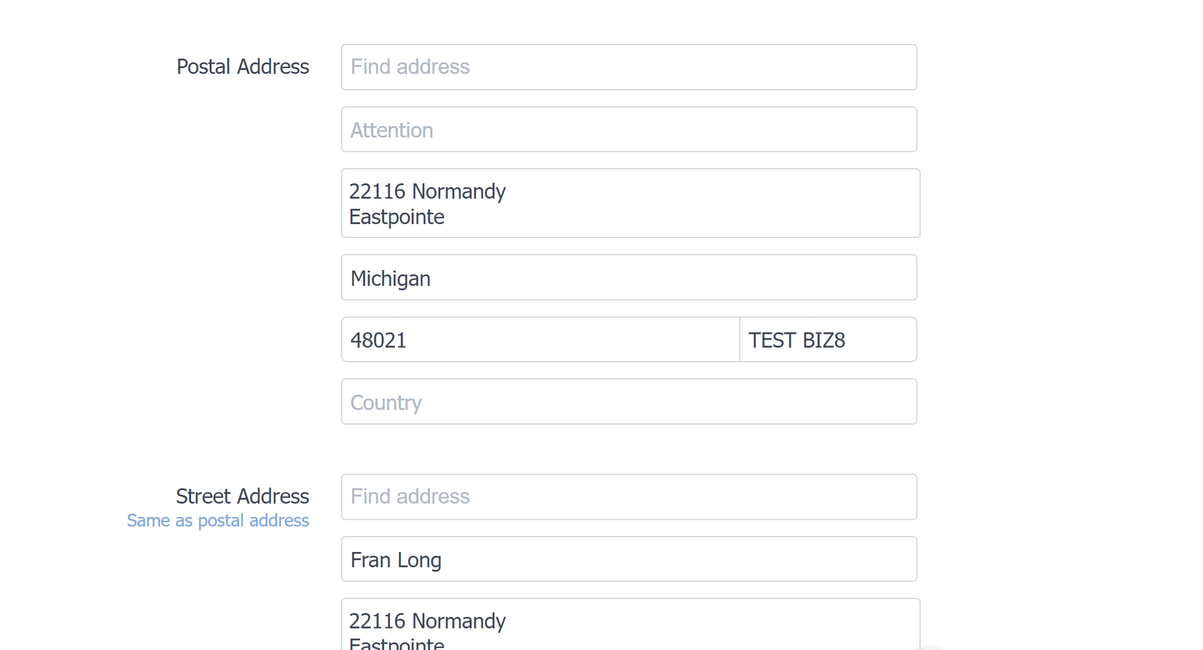Click the Street Address label

tap(243, 496)
